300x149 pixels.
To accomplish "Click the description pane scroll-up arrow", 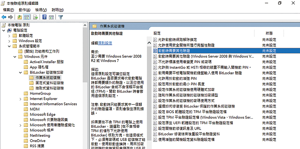I will [x=149, y=43].
